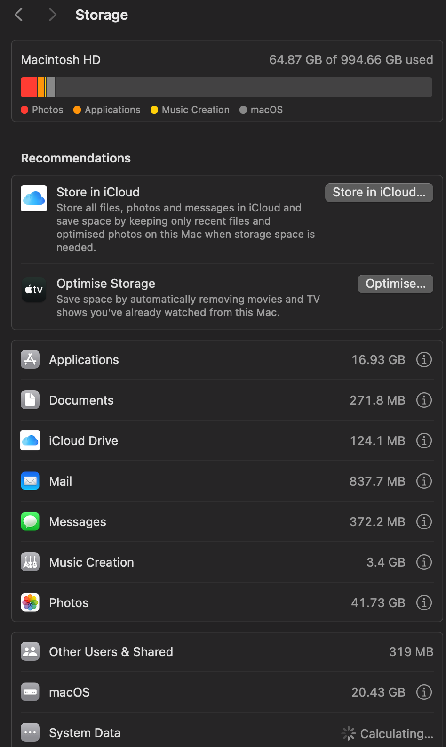
Task: Select the System Data row label
Action: point(85,733)
